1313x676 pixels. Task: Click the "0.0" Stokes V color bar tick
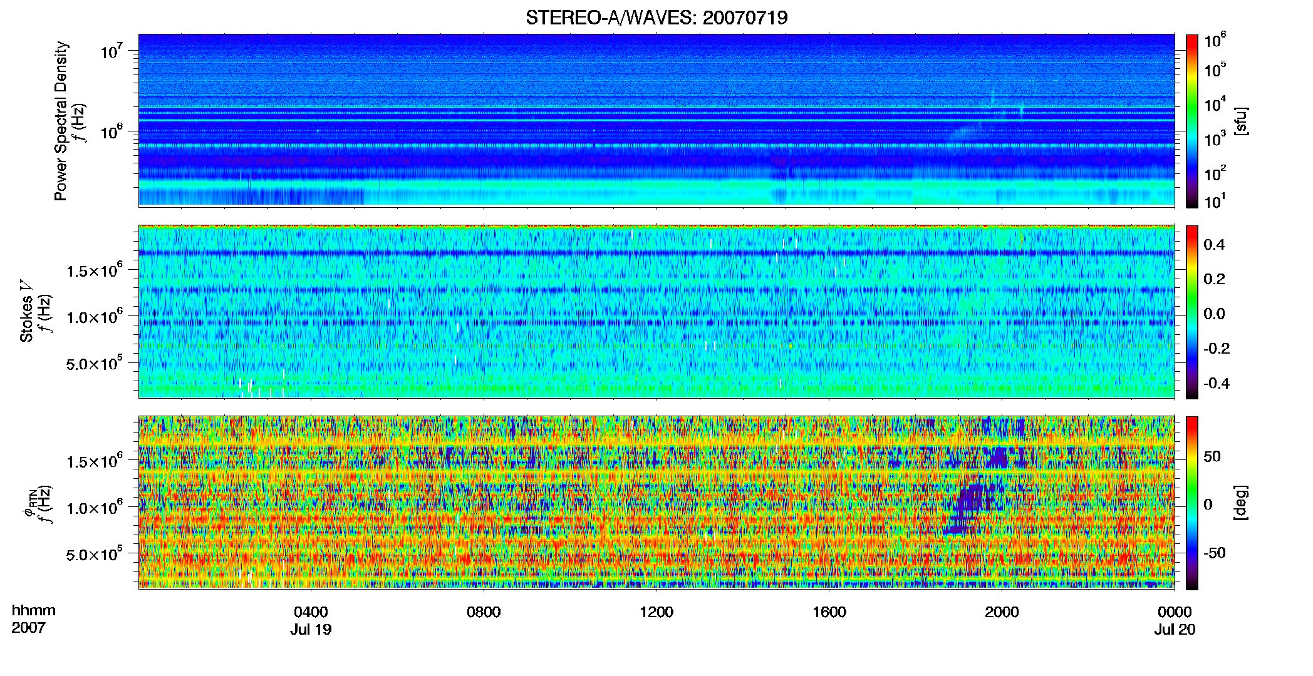(1214, 314)
